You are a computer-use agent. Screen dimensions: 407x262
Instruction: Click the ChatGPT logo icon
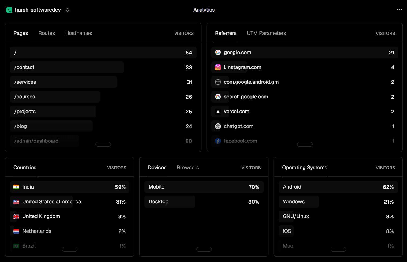click(x=218, y=126)
